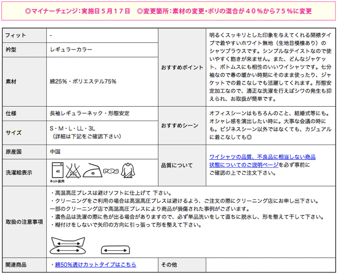Click the おすすめポイント header cell
The width and height of the screenshot is (338, 275).
(x=182, y=68)
